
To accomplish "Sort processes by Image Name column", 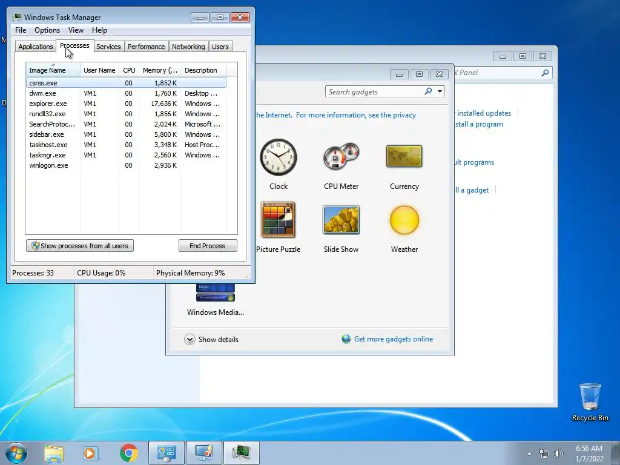I will (x=53, y=70).
